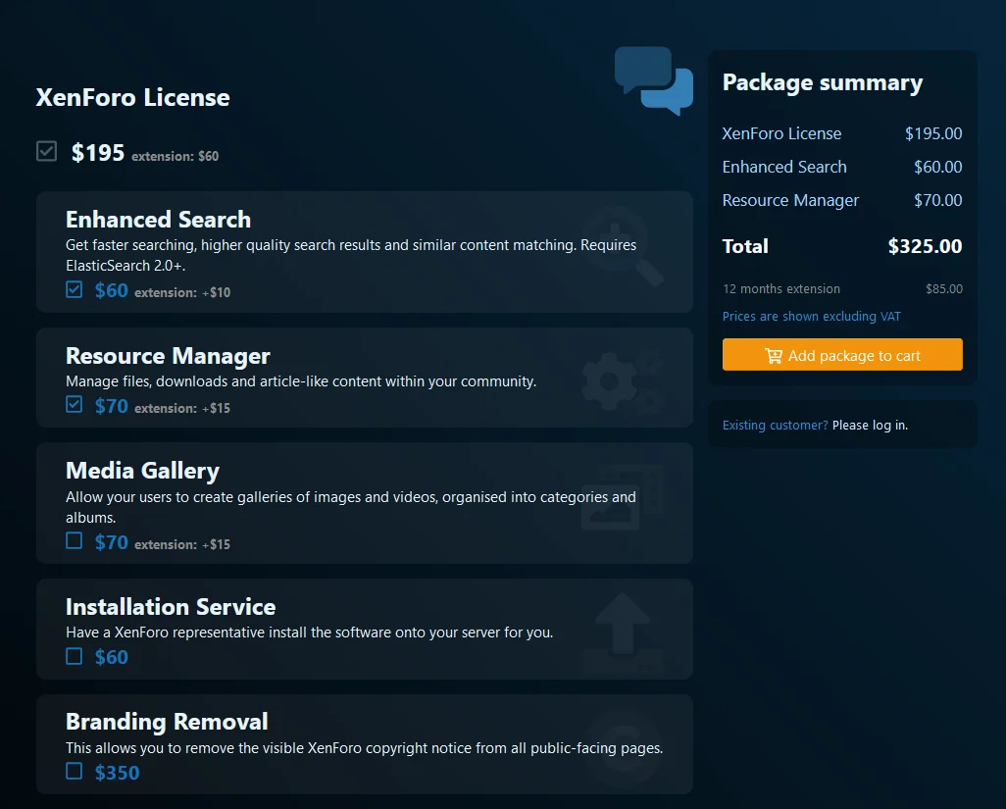Screen dimensions: 1006x809
Task: Click the 'extension: $60' license note
Action: 176,156
